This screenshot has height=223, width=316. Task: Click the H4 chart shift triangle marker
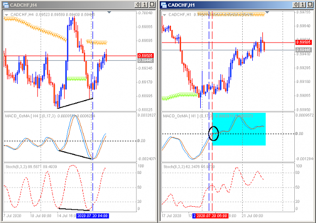point(109,12)
